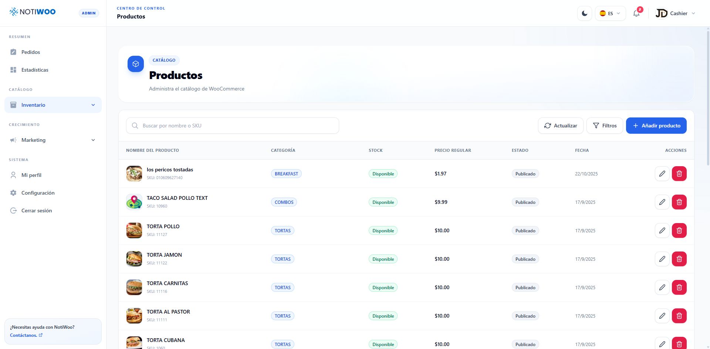Screen dimensions: 710x349
Task: Open Estadísticas in the sidebar
Action: (53, 70)
